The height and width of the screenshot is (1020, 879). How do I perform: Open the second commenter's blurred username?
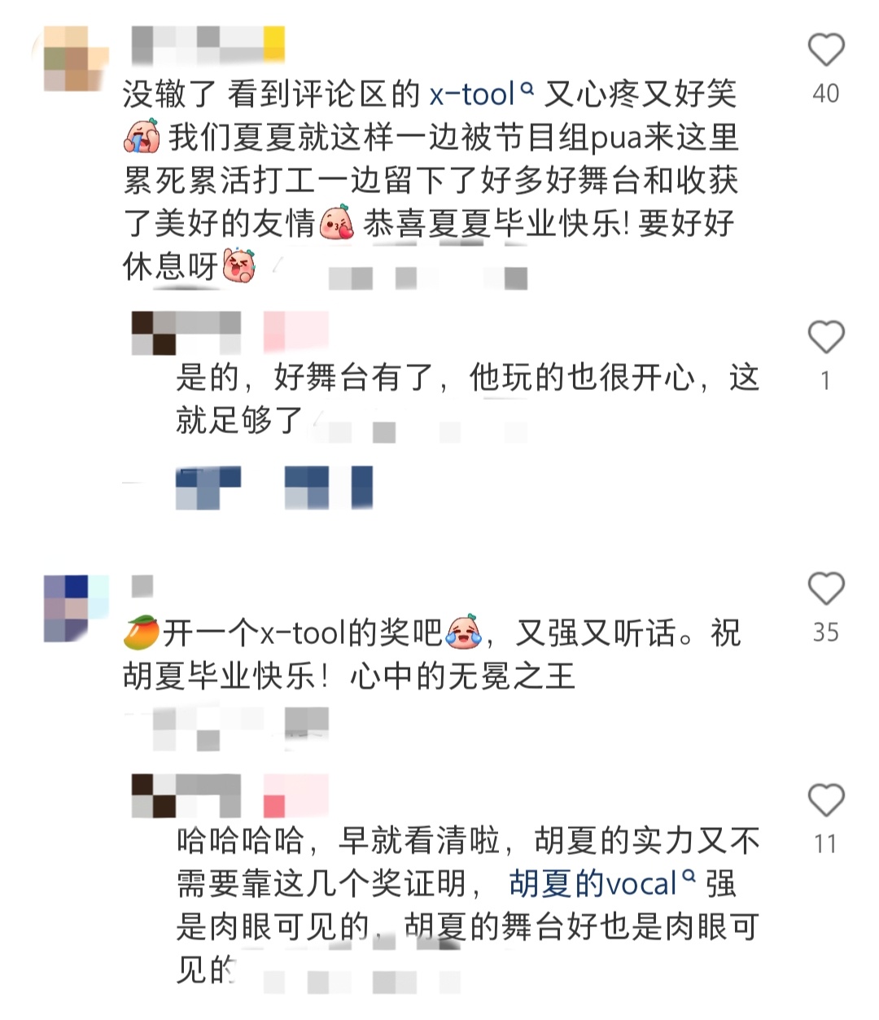pyautogui.click(x=142, y=585)
